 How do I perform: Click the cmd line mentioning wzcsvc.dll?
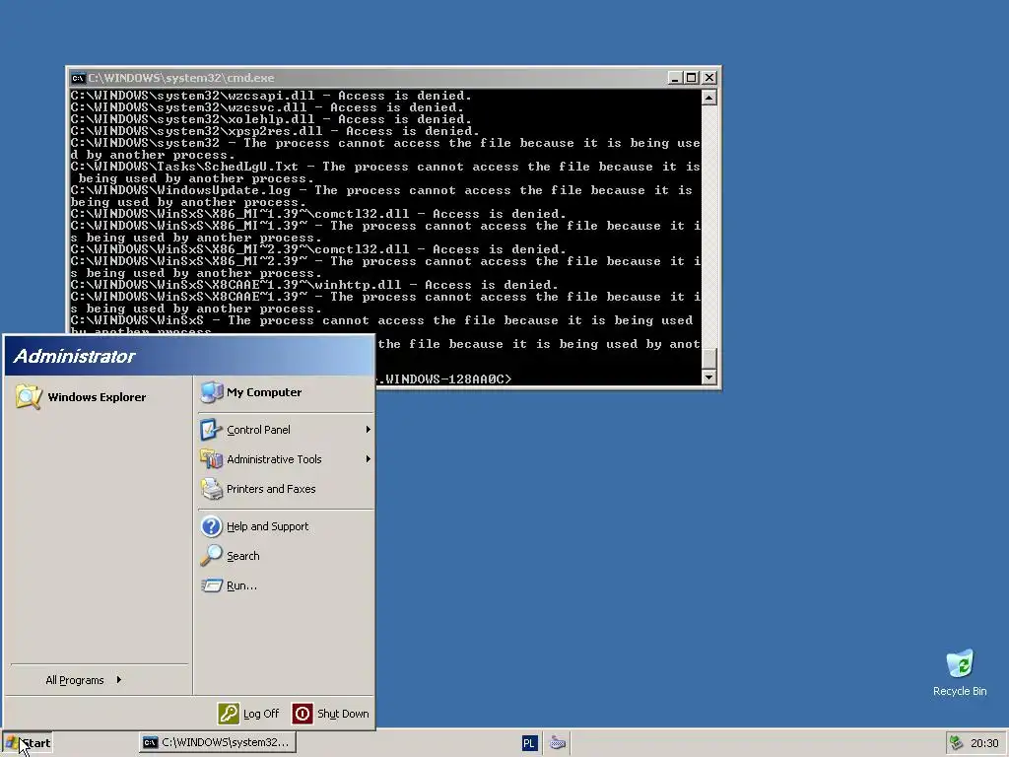[267, 107]
